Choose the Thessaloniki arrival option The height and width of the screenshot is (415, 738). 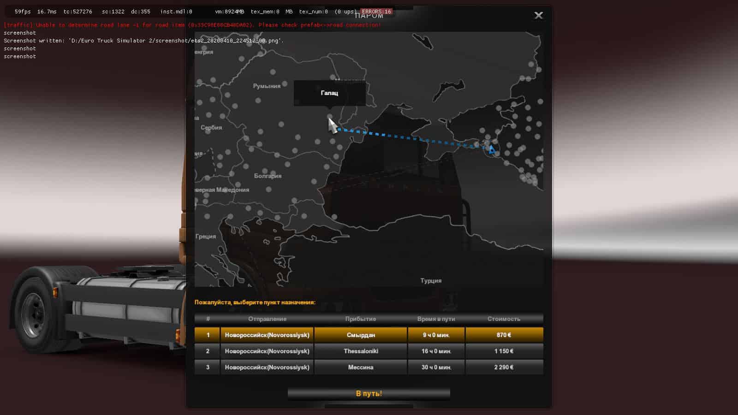[x=361, y=351]
